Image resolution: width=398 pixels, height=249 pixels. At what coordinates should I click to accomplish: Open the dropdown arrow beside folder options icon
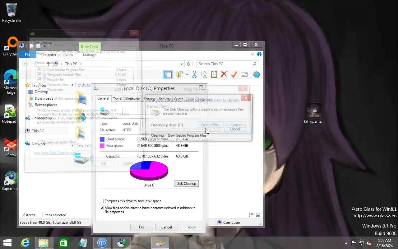[x=187, y=74]
